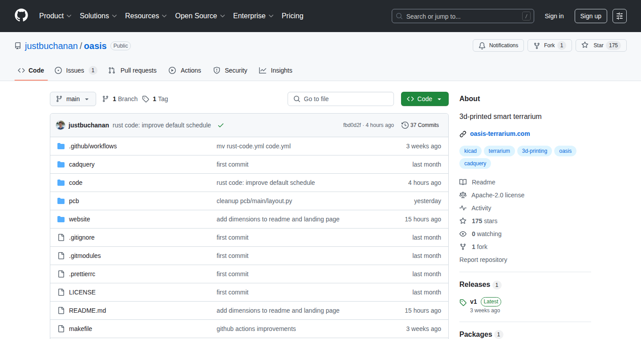Expand the Open Source menu
Image resolution: width=641 pixels, height=339 pixels.
coord(200,16)
